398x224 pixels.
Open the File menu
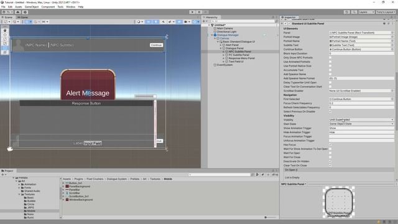pyautogui.click(x=3, y=7)
